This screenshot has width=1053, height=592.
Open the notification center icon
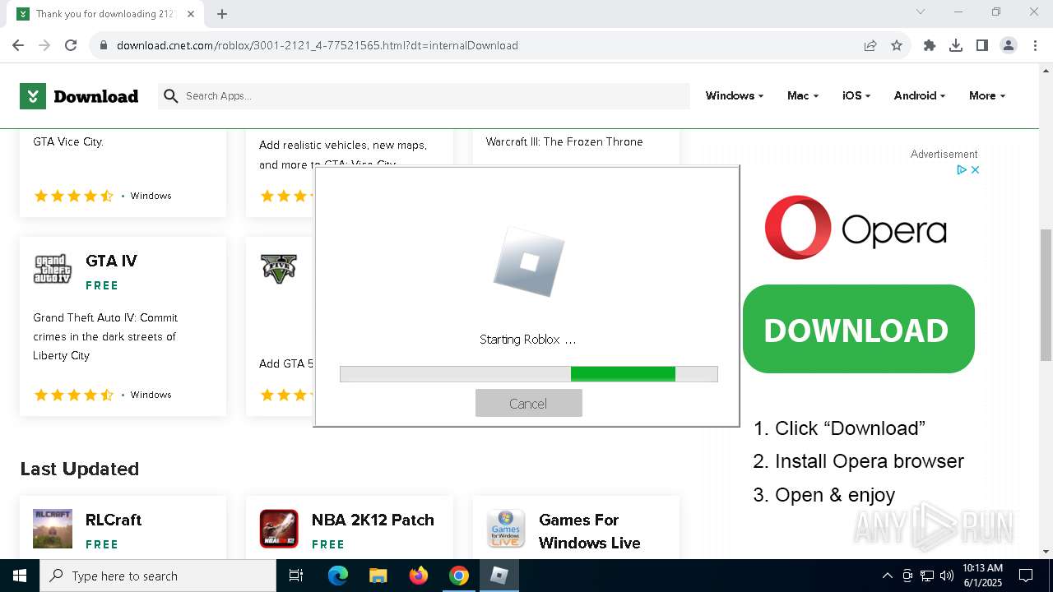click(x=1026, y=576)
